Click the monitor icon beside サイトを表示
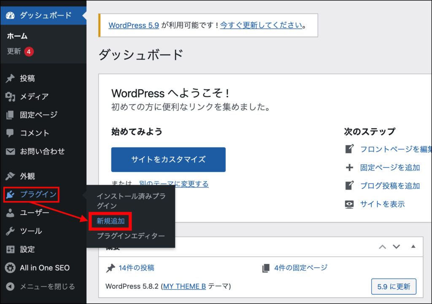Screen dimensions: 432x304 click(x=349, y=204)
